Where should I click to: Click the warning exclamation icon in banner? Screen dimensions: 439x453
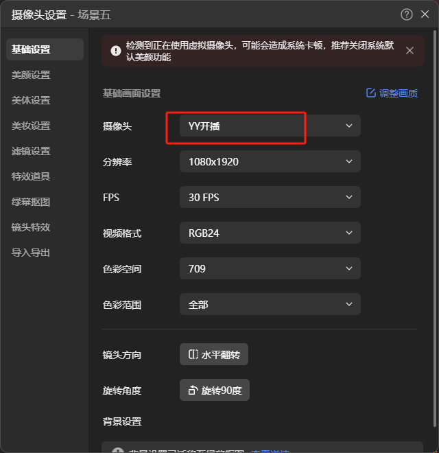[116, 51]
